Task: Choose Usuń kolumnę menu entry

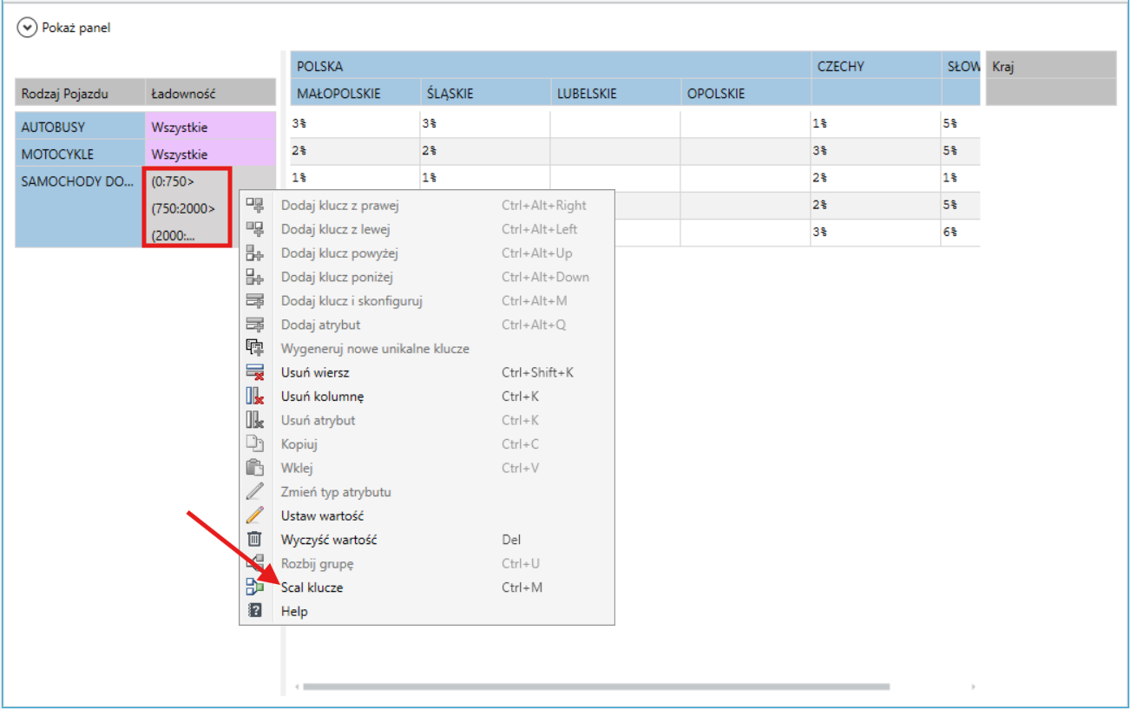Action: tap(426, 397)
